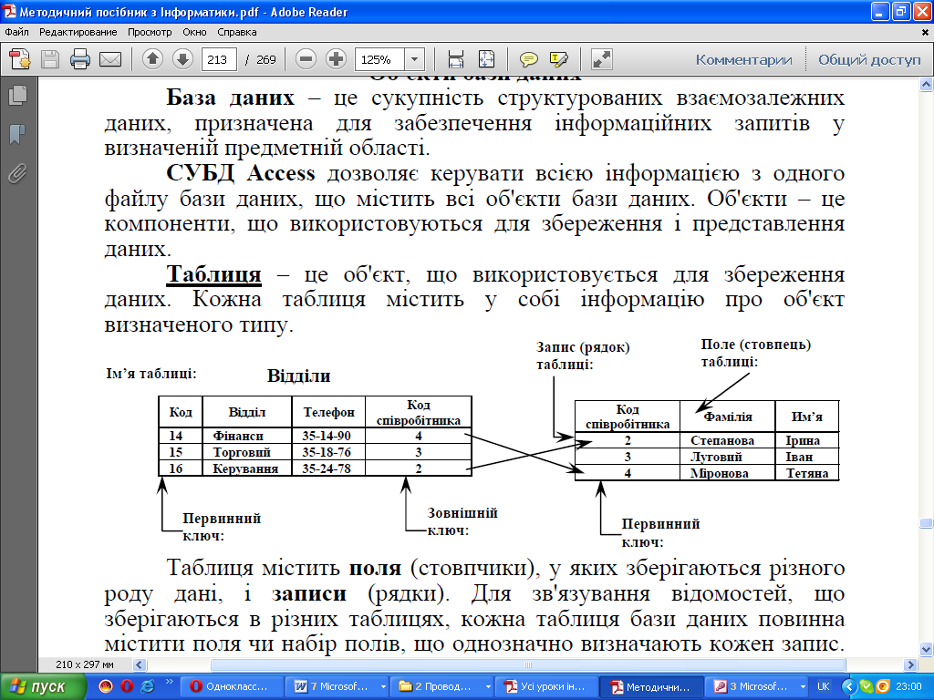Go to previous page arrow
The height and width of the screenshot is (700, 934).
point(152,59)
